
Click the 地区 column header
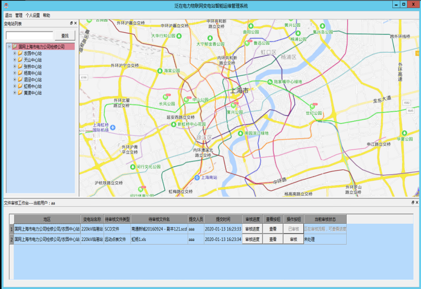pos(47,219)
